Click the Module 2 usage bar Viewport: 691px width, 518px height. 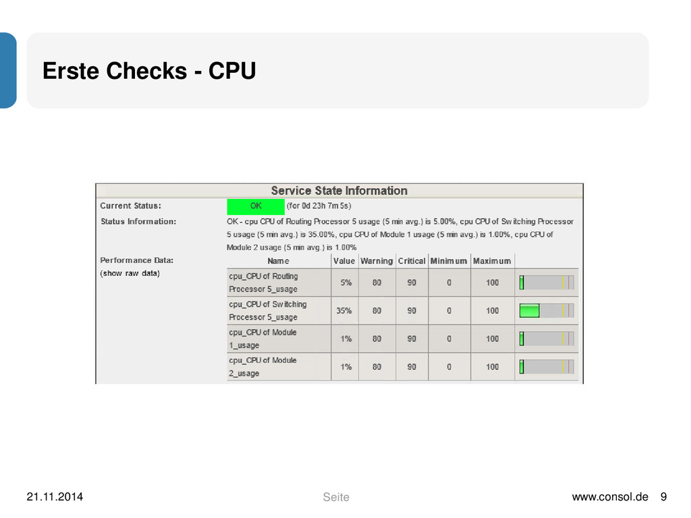click(547, 367)
